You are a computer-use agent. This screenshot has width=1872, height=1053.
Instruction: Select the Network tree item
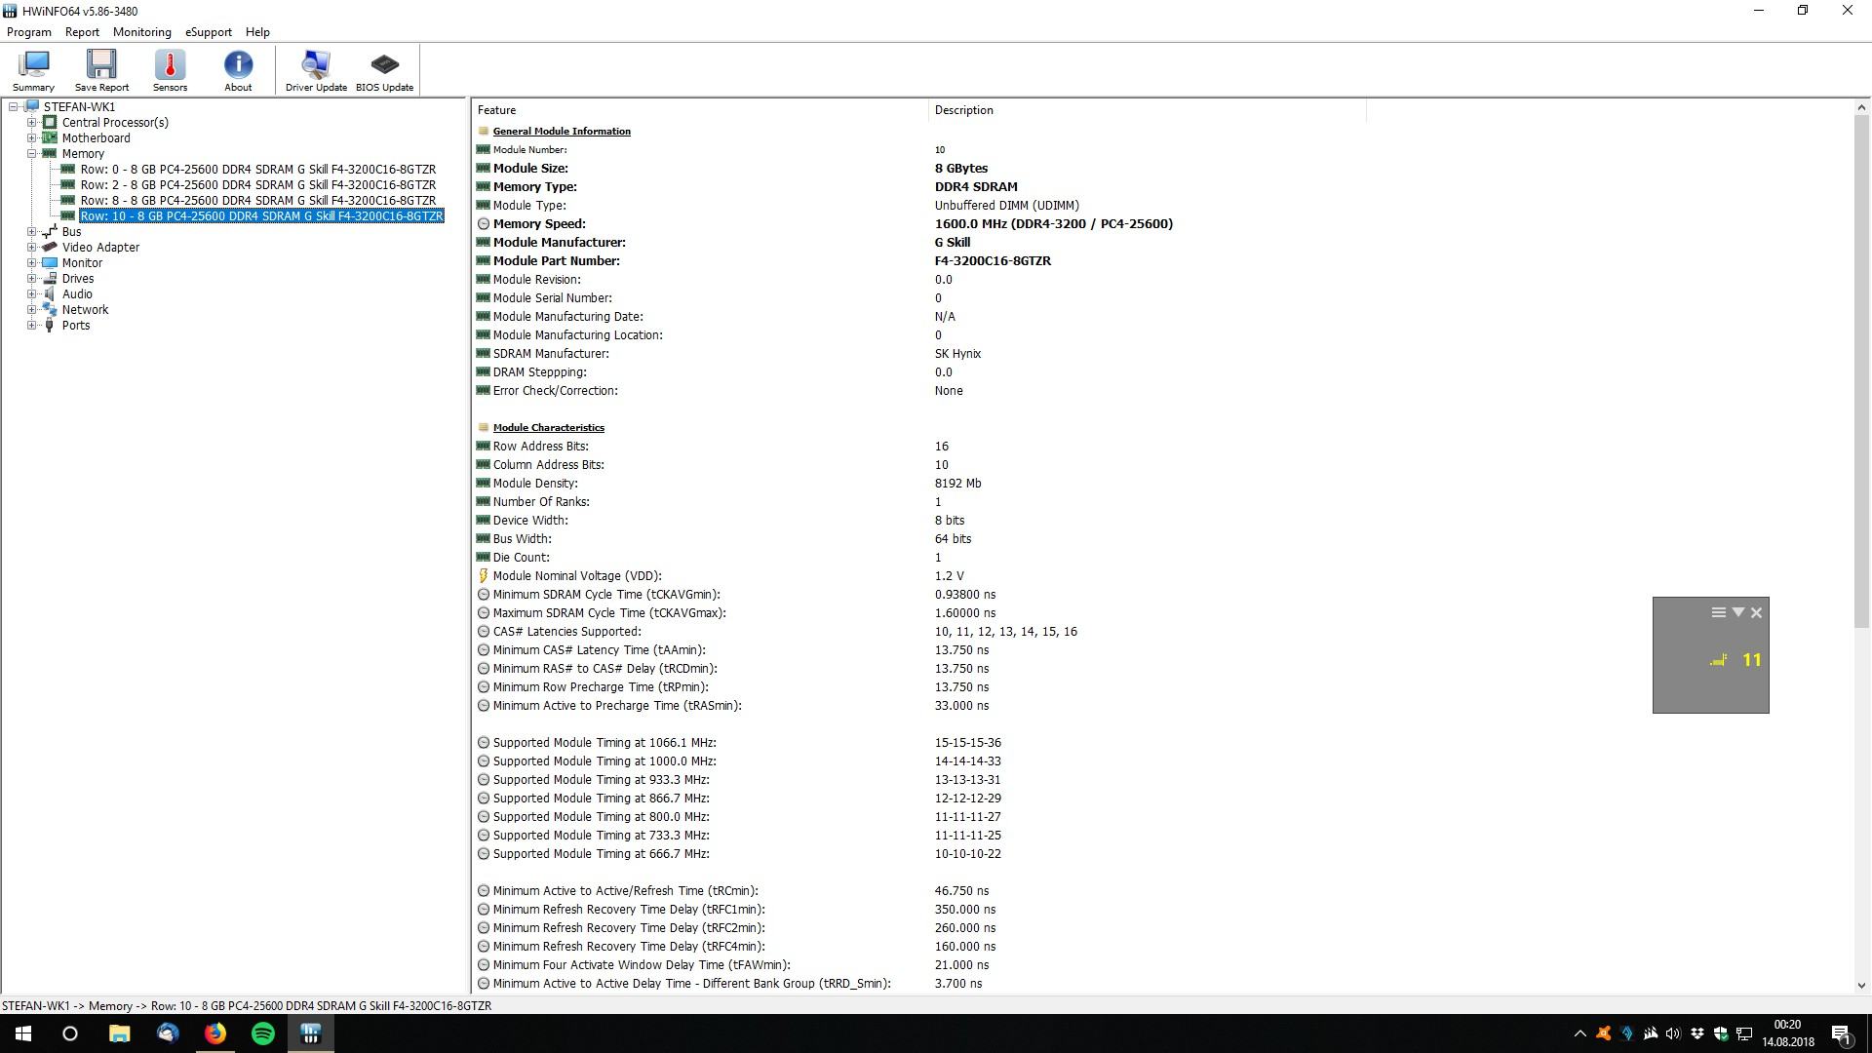(x=85, y=310)
